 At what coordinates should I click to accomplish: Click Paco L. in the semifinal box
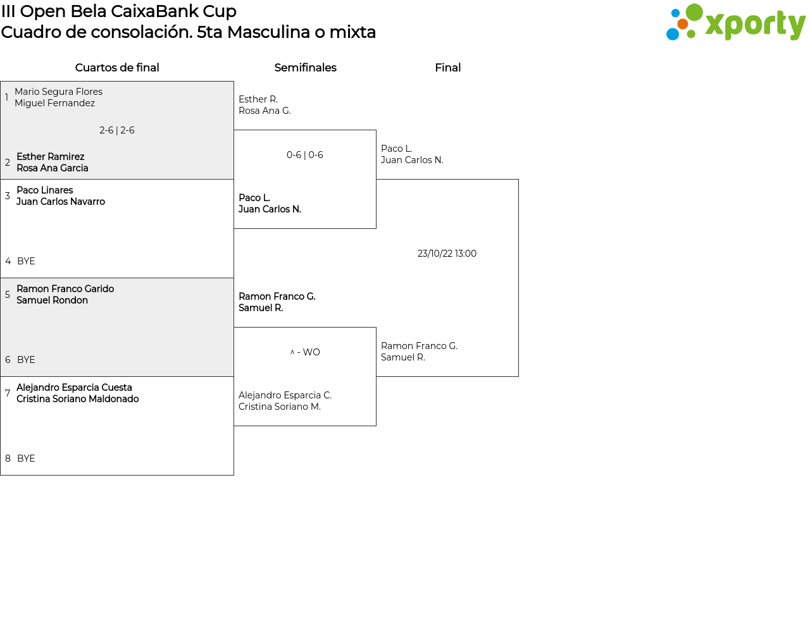coord(270,204)
